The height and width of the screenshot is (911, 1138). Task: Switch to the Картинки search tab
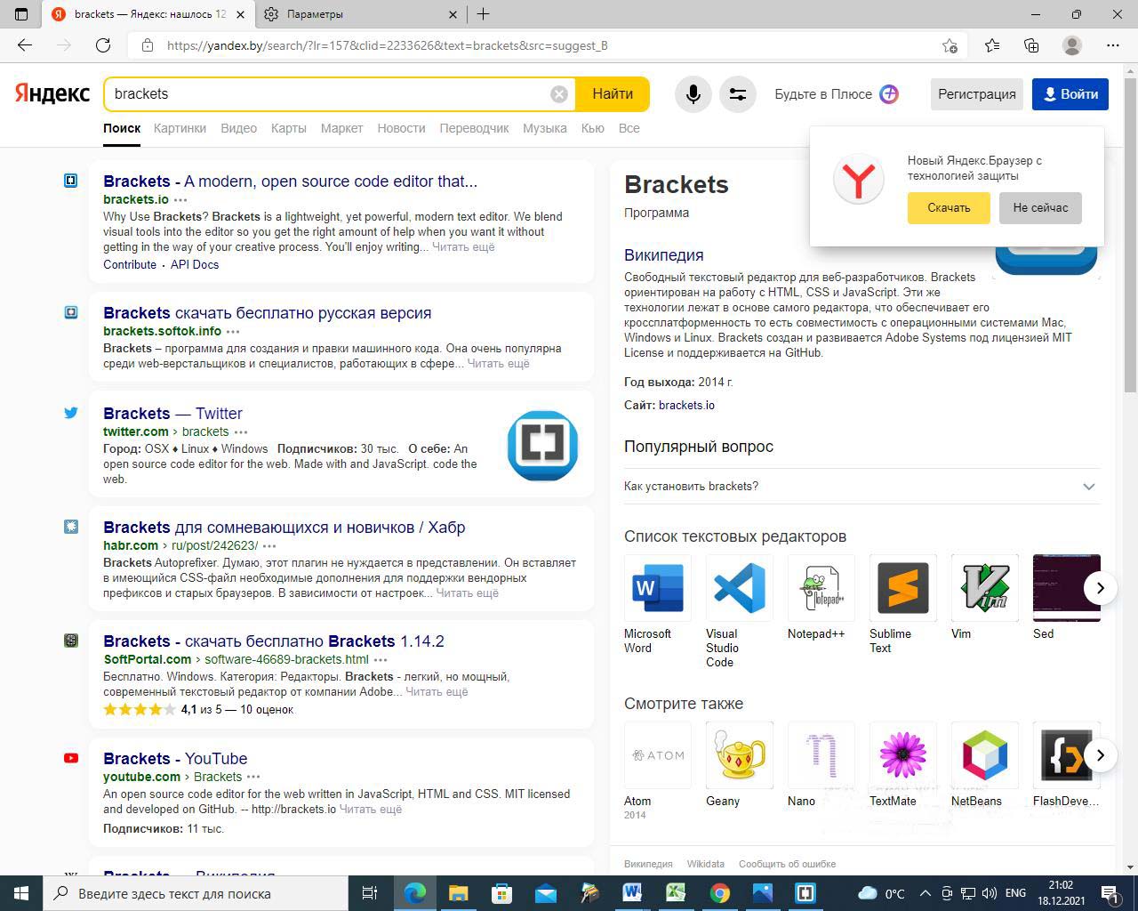coord(180,128)
